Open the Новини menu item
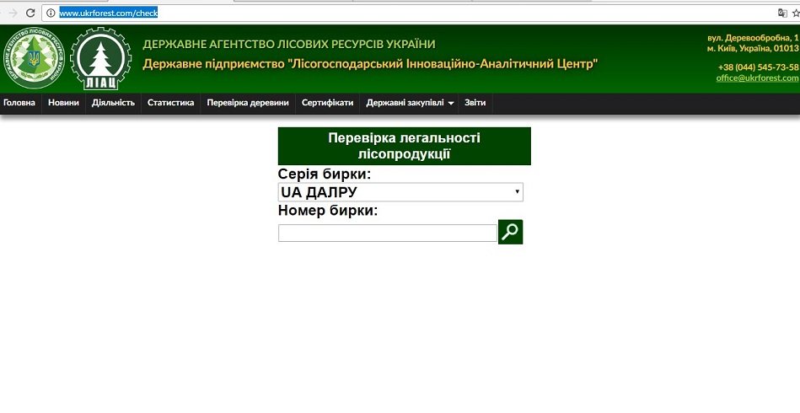 click(64, 103)
